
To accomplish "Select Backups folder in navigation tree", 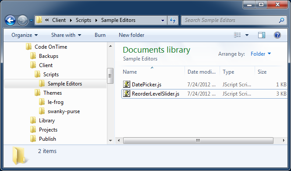I will pyautogui.click(x=49, y=56).
